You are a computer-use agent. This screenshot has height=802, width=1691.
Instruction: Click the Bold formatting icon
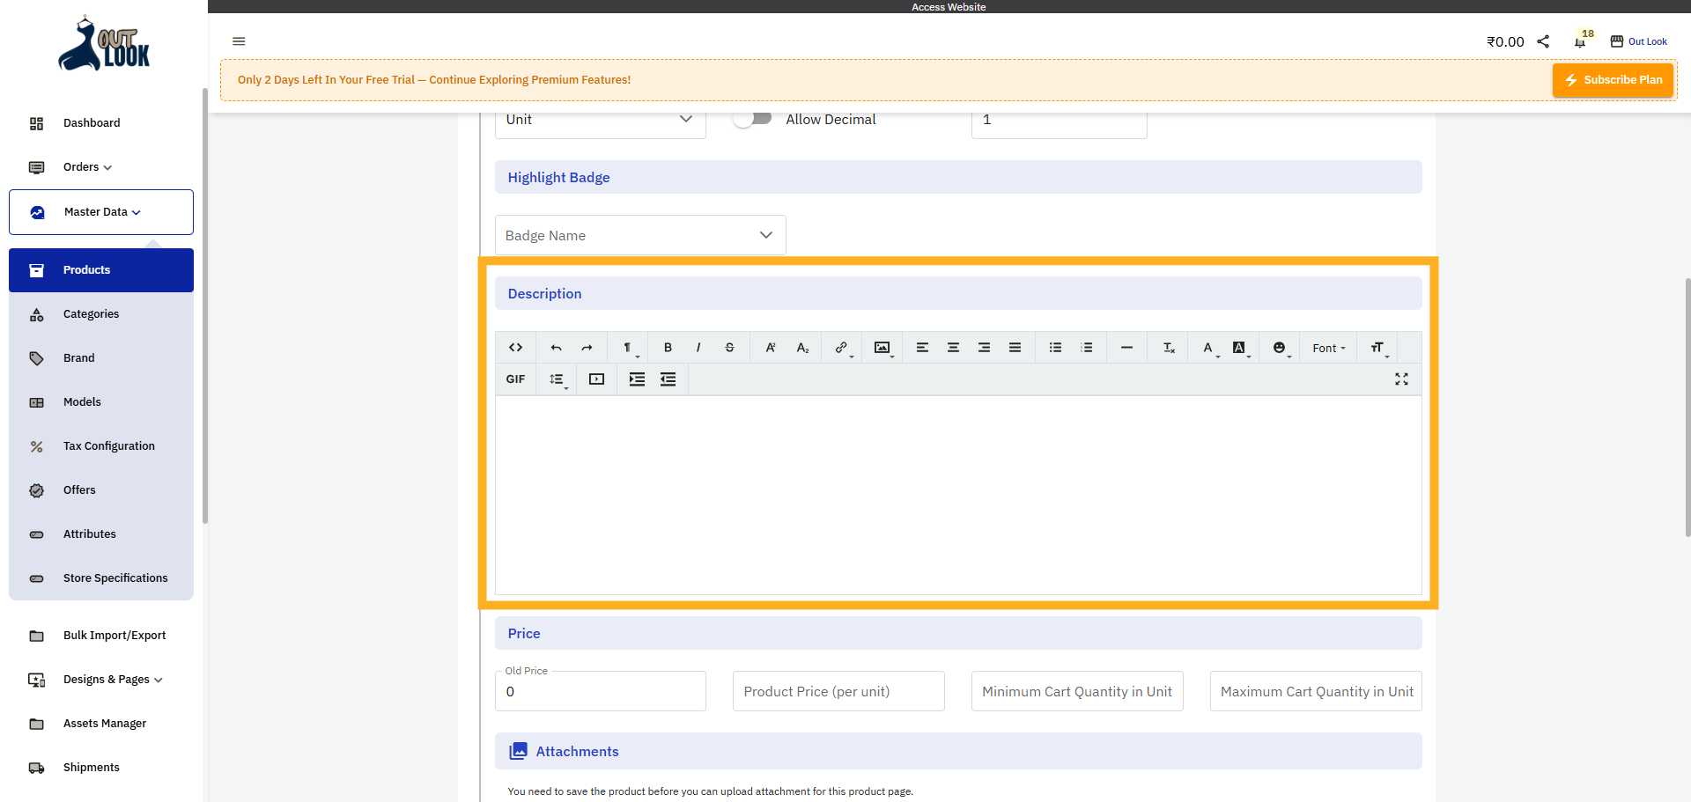(x=668, y=348)
